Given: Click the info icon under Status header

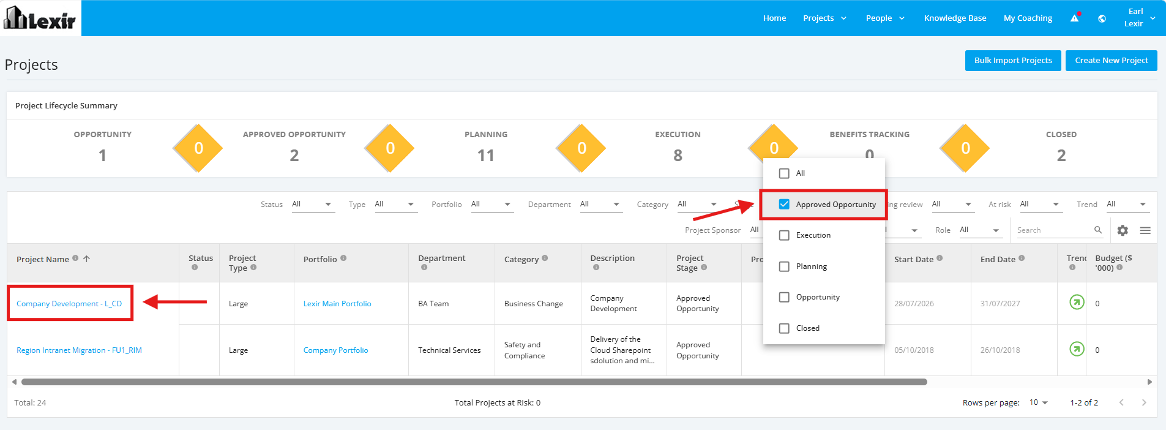Looking at the screenshot, I should [x=195, y=267].
